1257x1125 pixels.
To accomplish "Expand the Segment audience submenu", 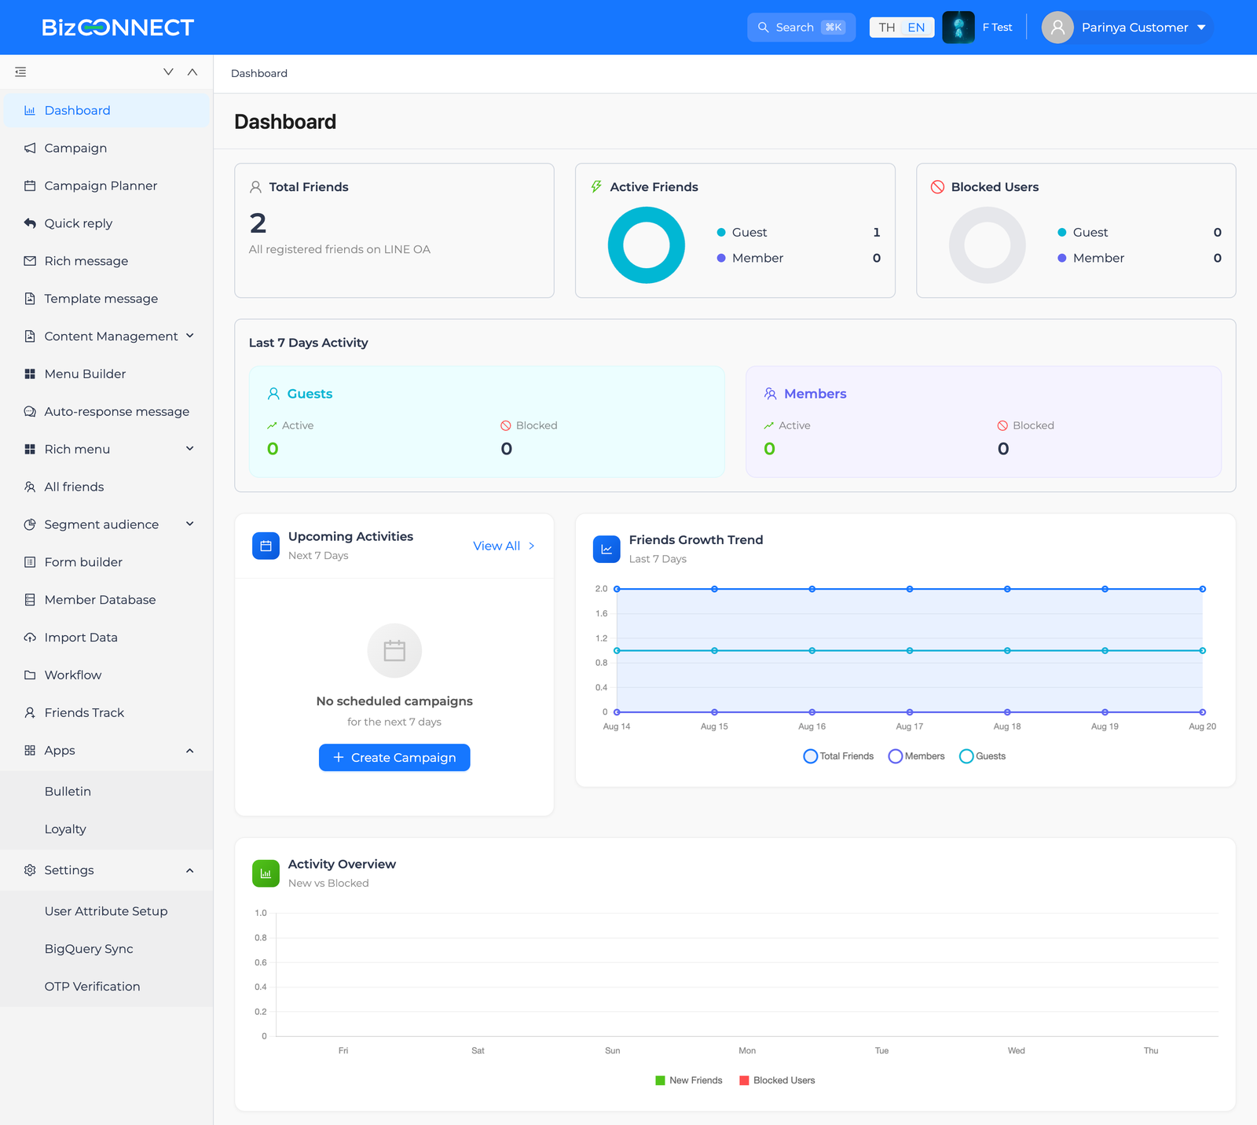I will [189, 524].
